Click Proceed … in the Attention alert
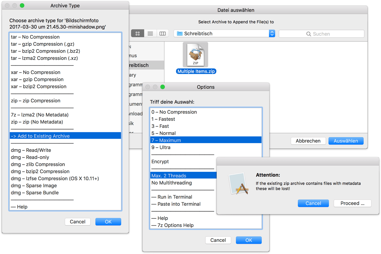 point(353,203)
